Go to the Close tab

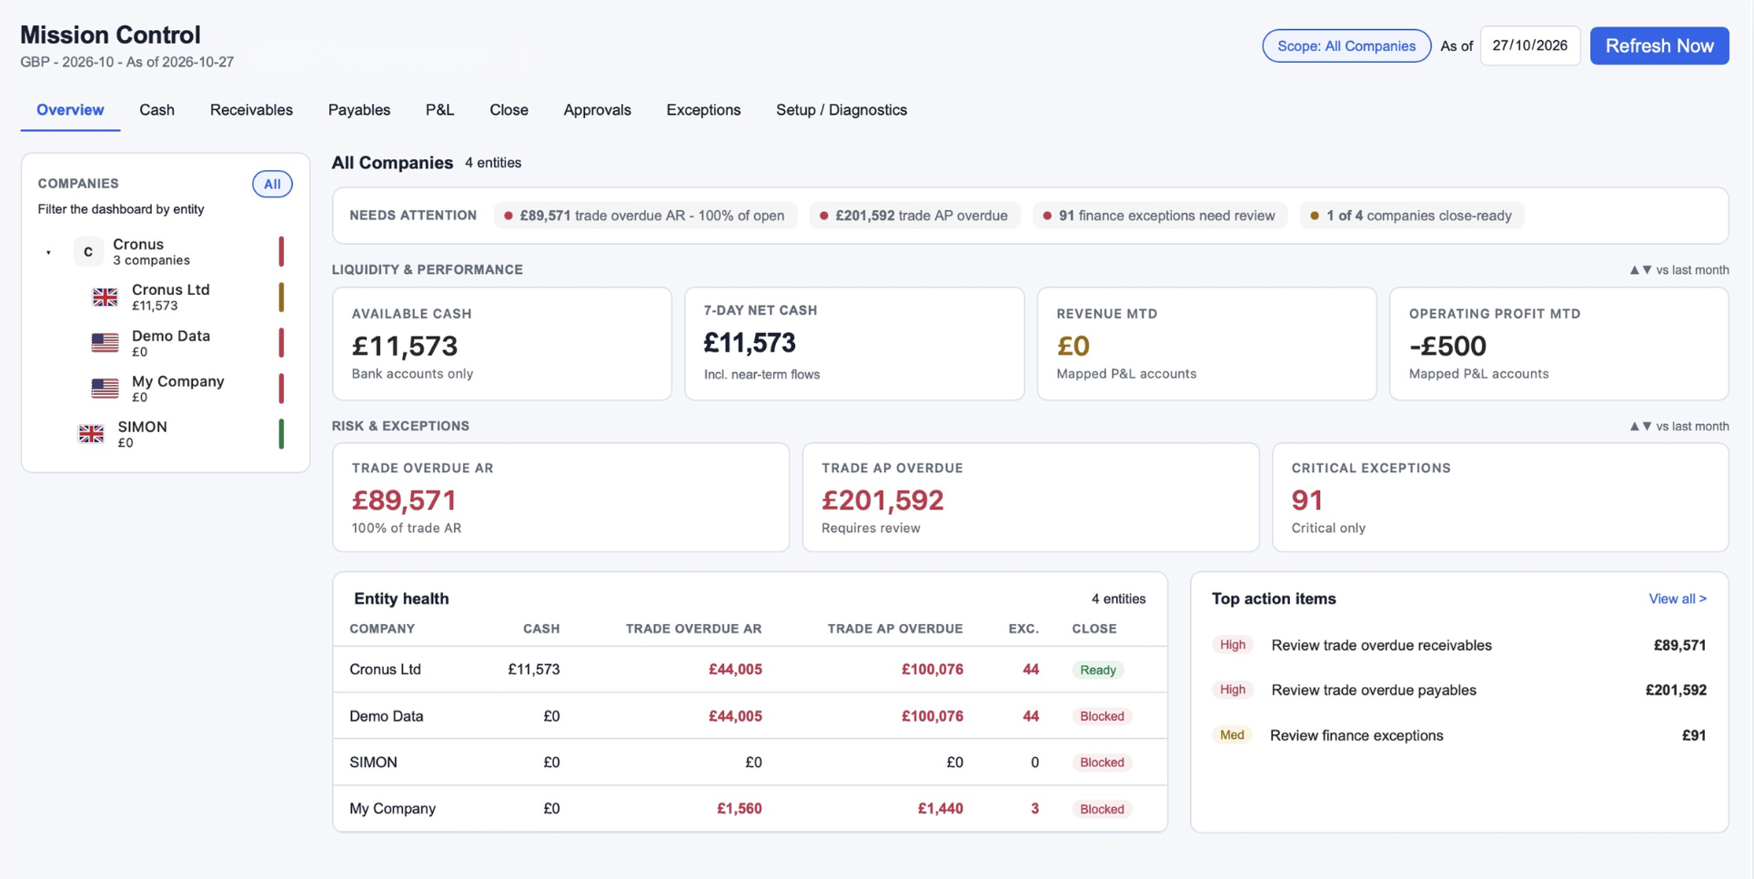tap(509, 110)
